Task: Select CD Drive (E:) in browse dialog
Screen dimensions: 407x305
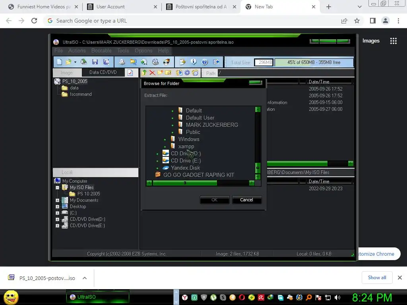Action: pyautogui.click(x=186, y=160)
